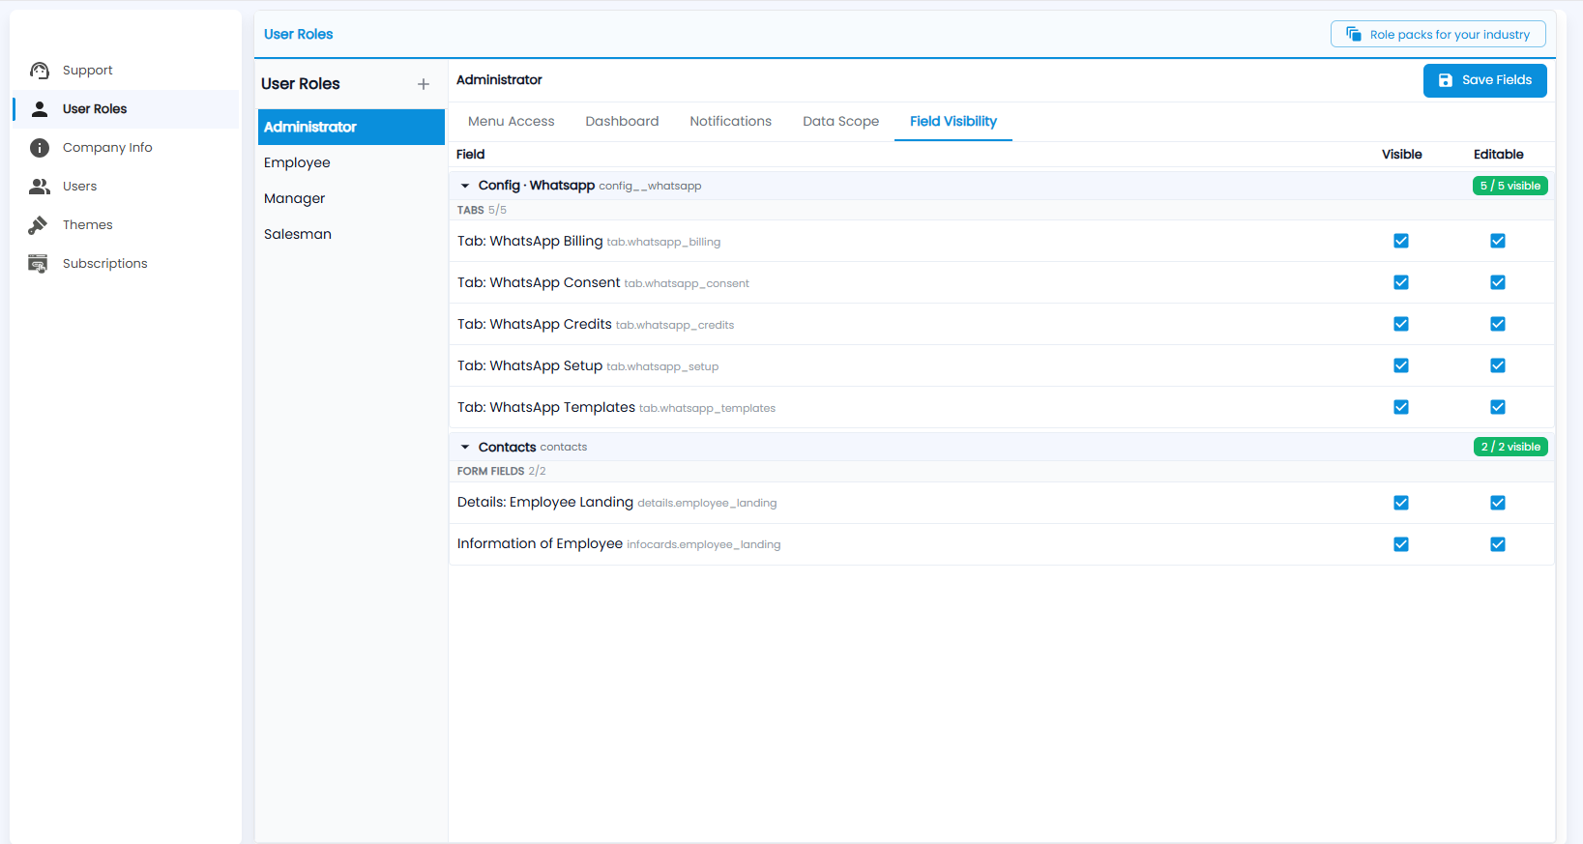Click the Subscriptions icon in sidebar
1583x844 pixels.
[x=39, y=264]
